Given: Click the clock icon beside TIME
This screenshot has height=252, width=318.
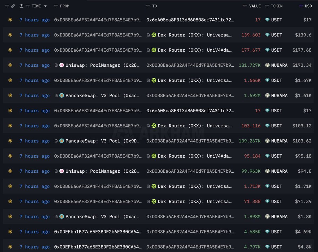Looking at the screenshot, I should tap(21, 6).
